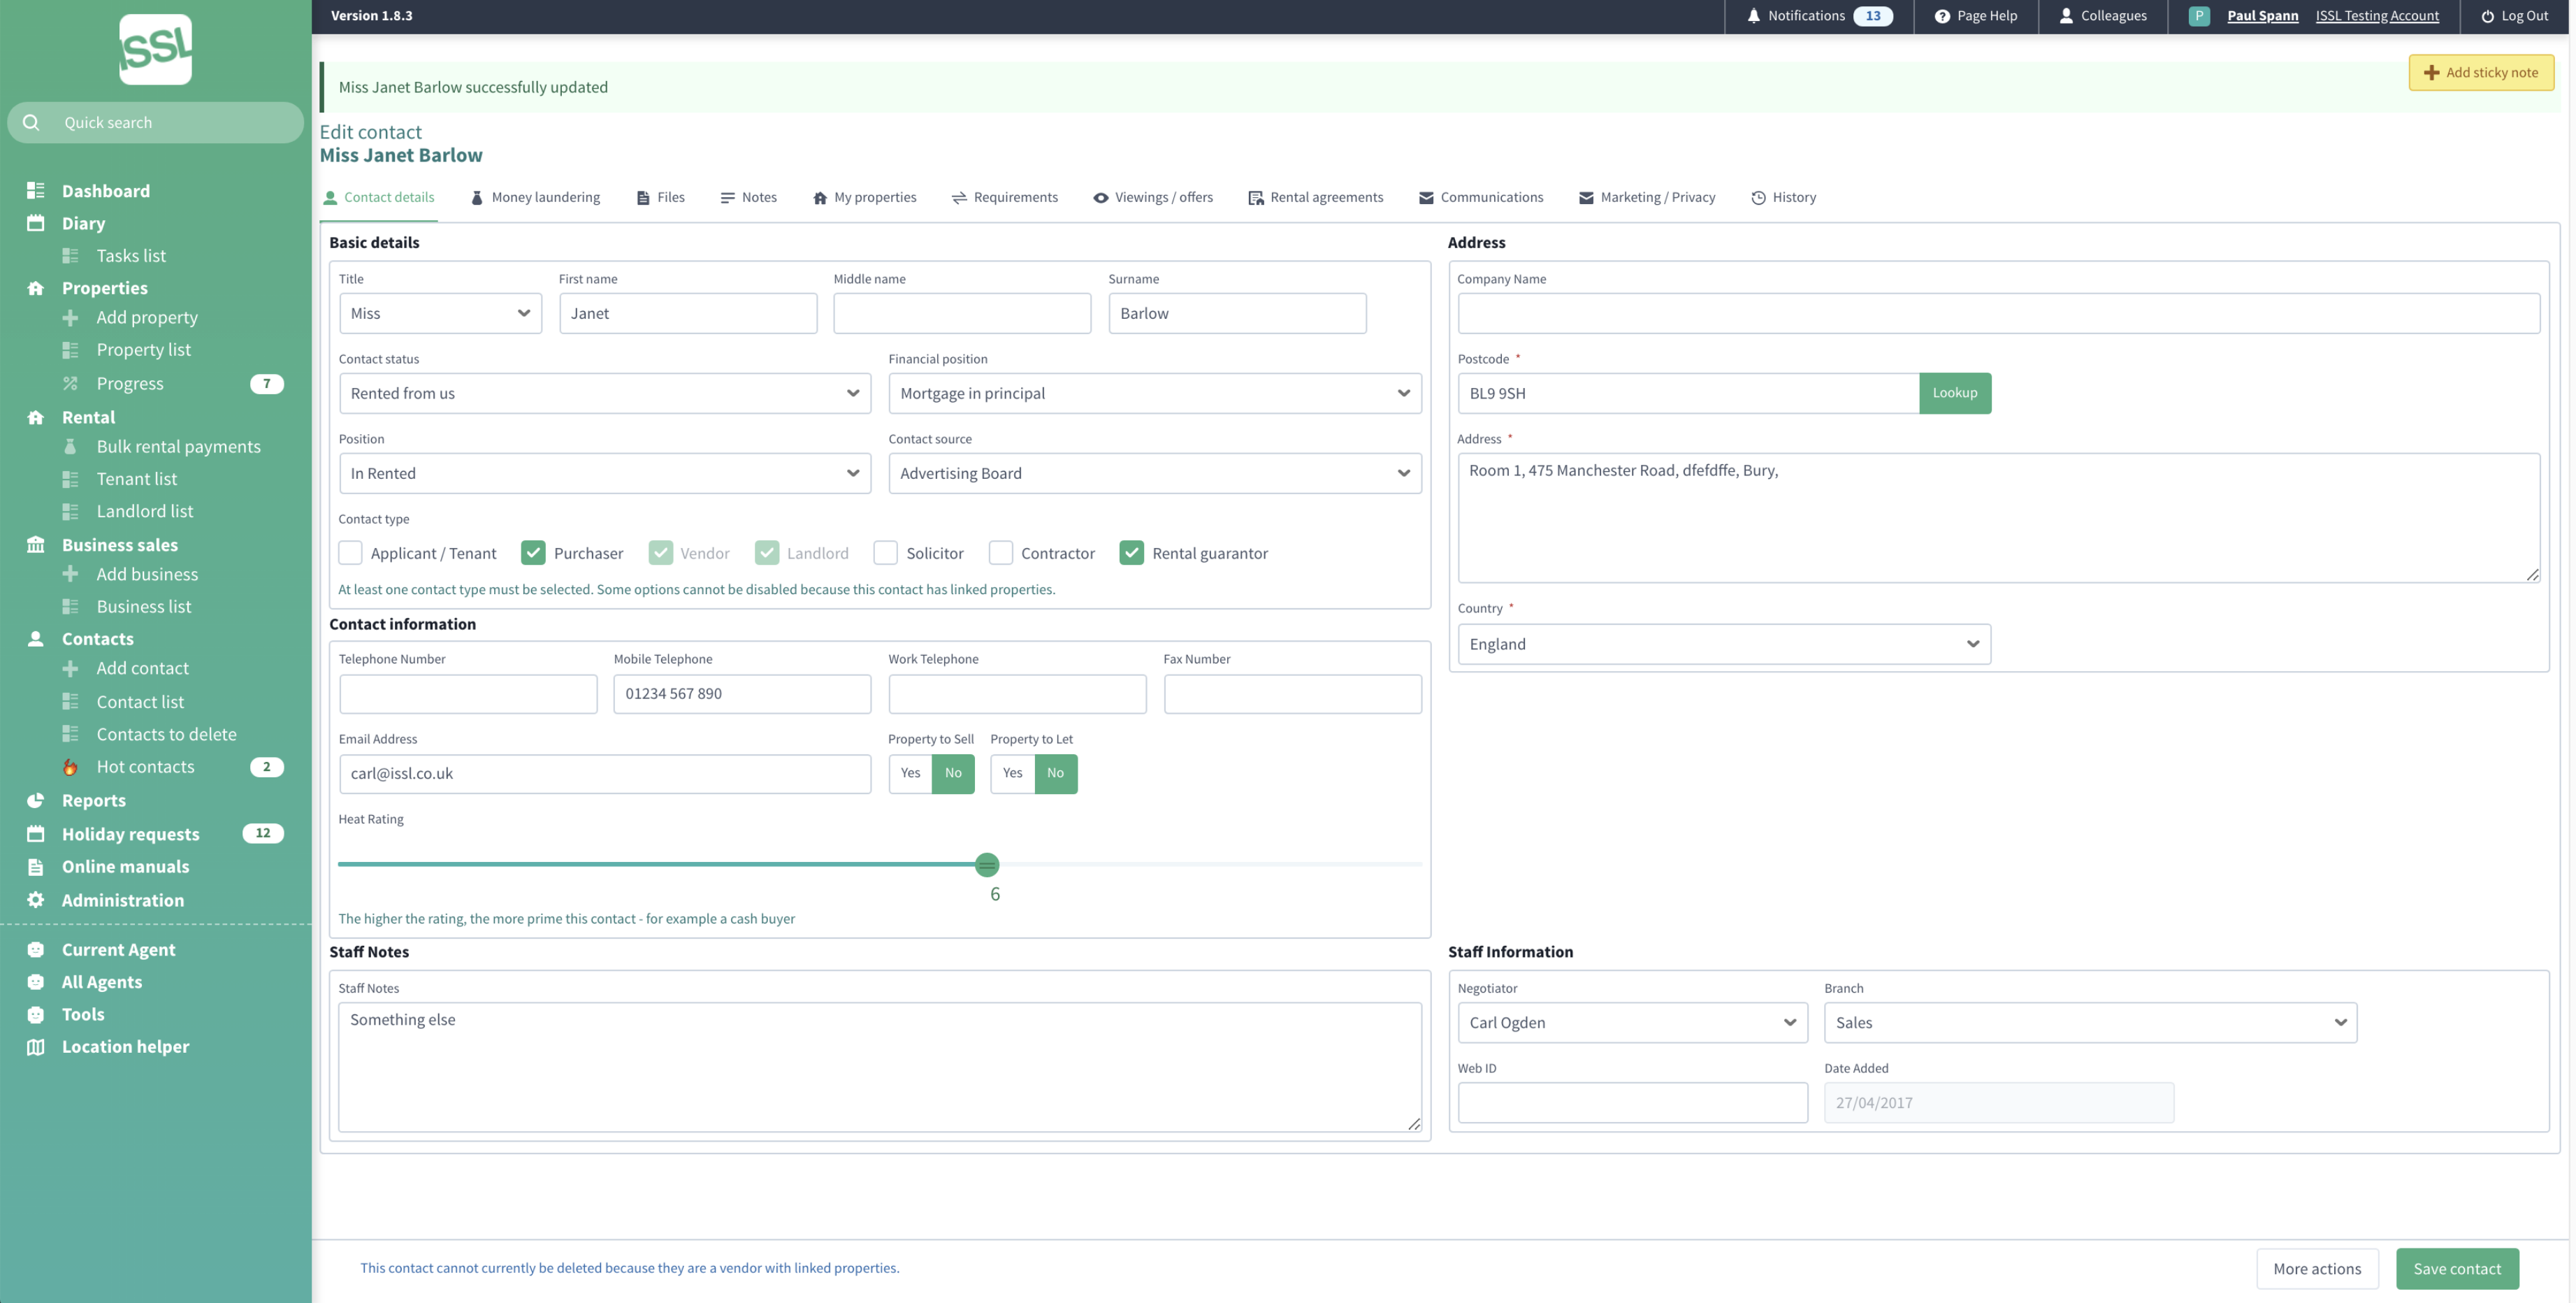Click the ISSL logo in sidebar
Viewport: 2576px width, 1303px height.
point(155,49)
